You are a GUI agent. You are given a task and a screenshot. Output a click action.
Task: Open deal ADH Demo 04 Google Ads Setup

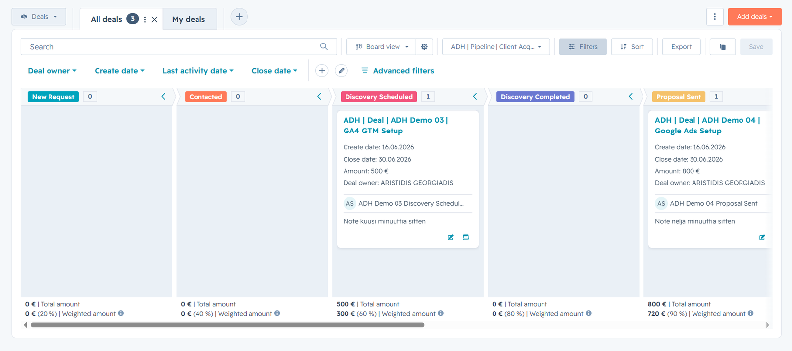(707, 126)
